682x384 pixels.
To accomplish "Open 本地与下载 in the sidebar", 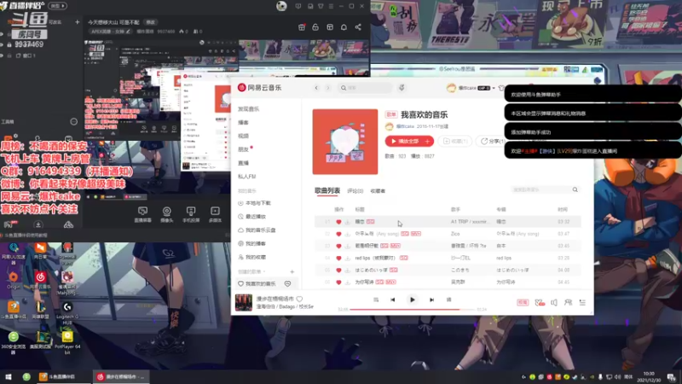I will [x=257, y=203].
